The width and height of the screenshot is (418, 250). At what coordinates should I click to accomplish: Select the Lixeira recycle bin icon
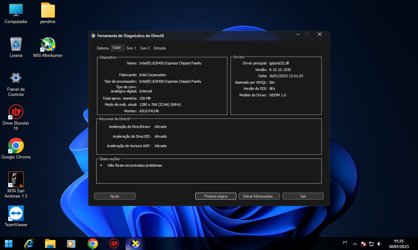pyautogui.click(x=16, y=48)
